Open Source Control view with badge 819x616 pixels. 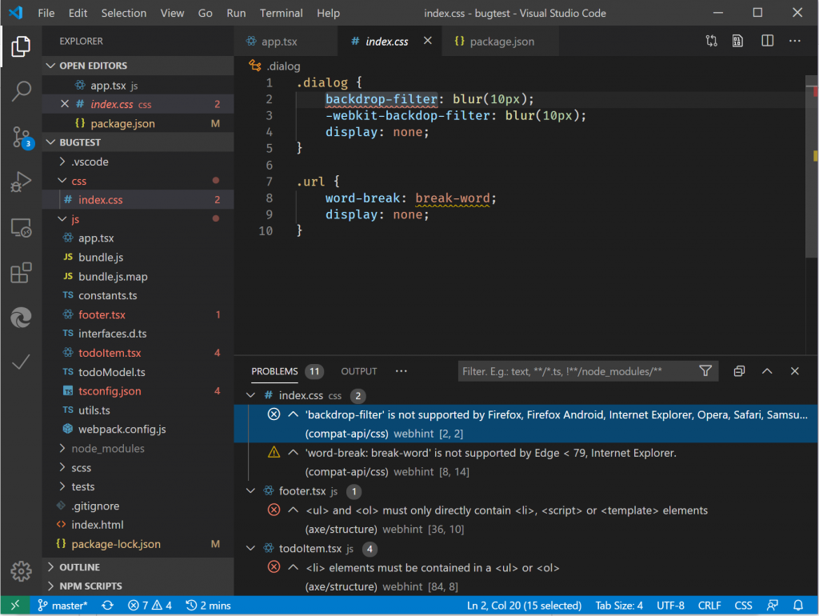(x=22, y=137)
